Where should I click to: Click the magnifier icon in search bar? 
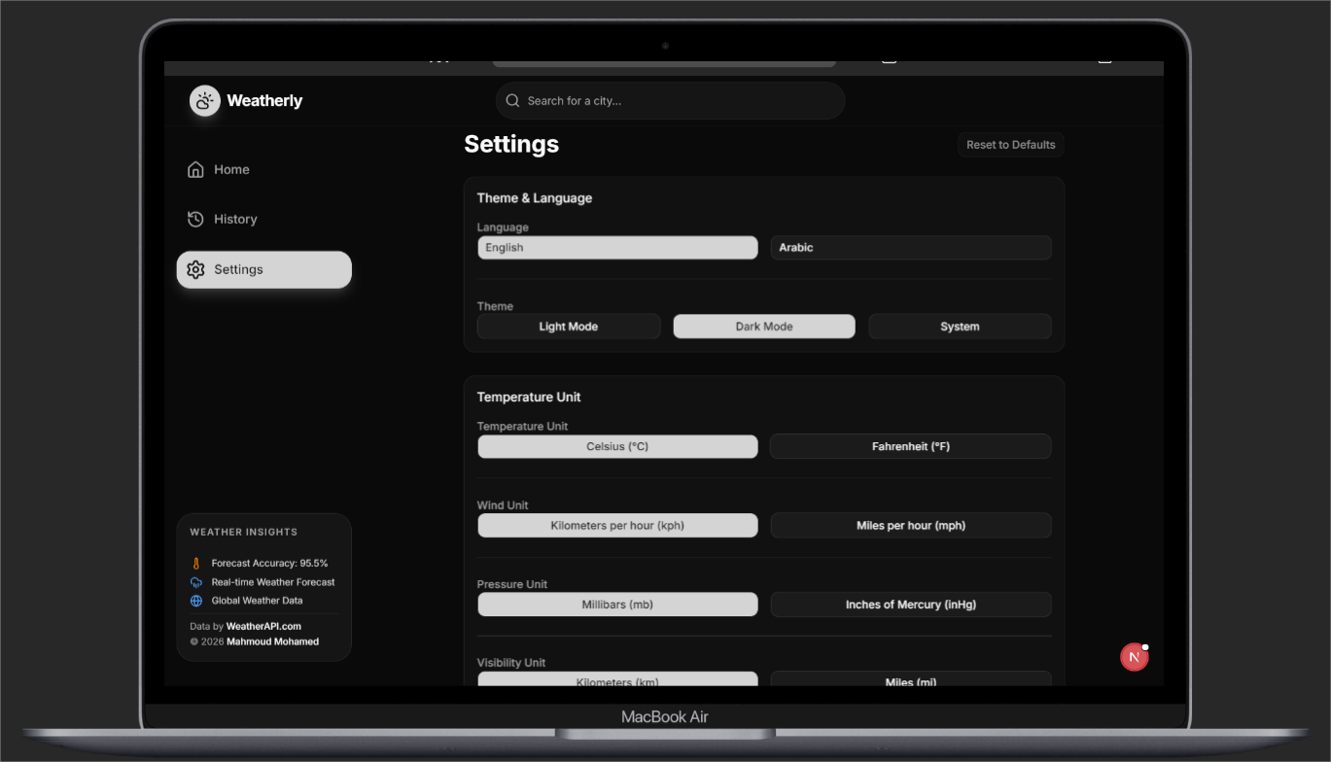[x=513, y=101]
